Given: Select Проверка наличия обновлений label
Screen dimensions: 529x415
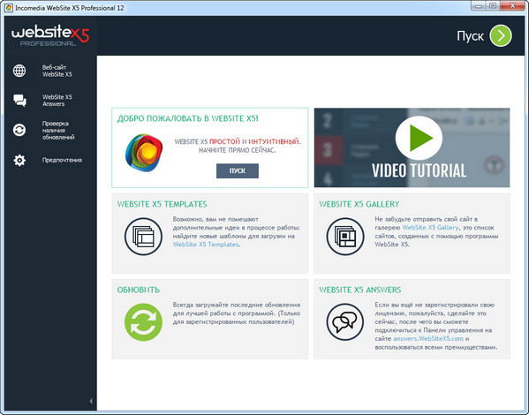Looking at the screenshot, I should pos(58,130).
